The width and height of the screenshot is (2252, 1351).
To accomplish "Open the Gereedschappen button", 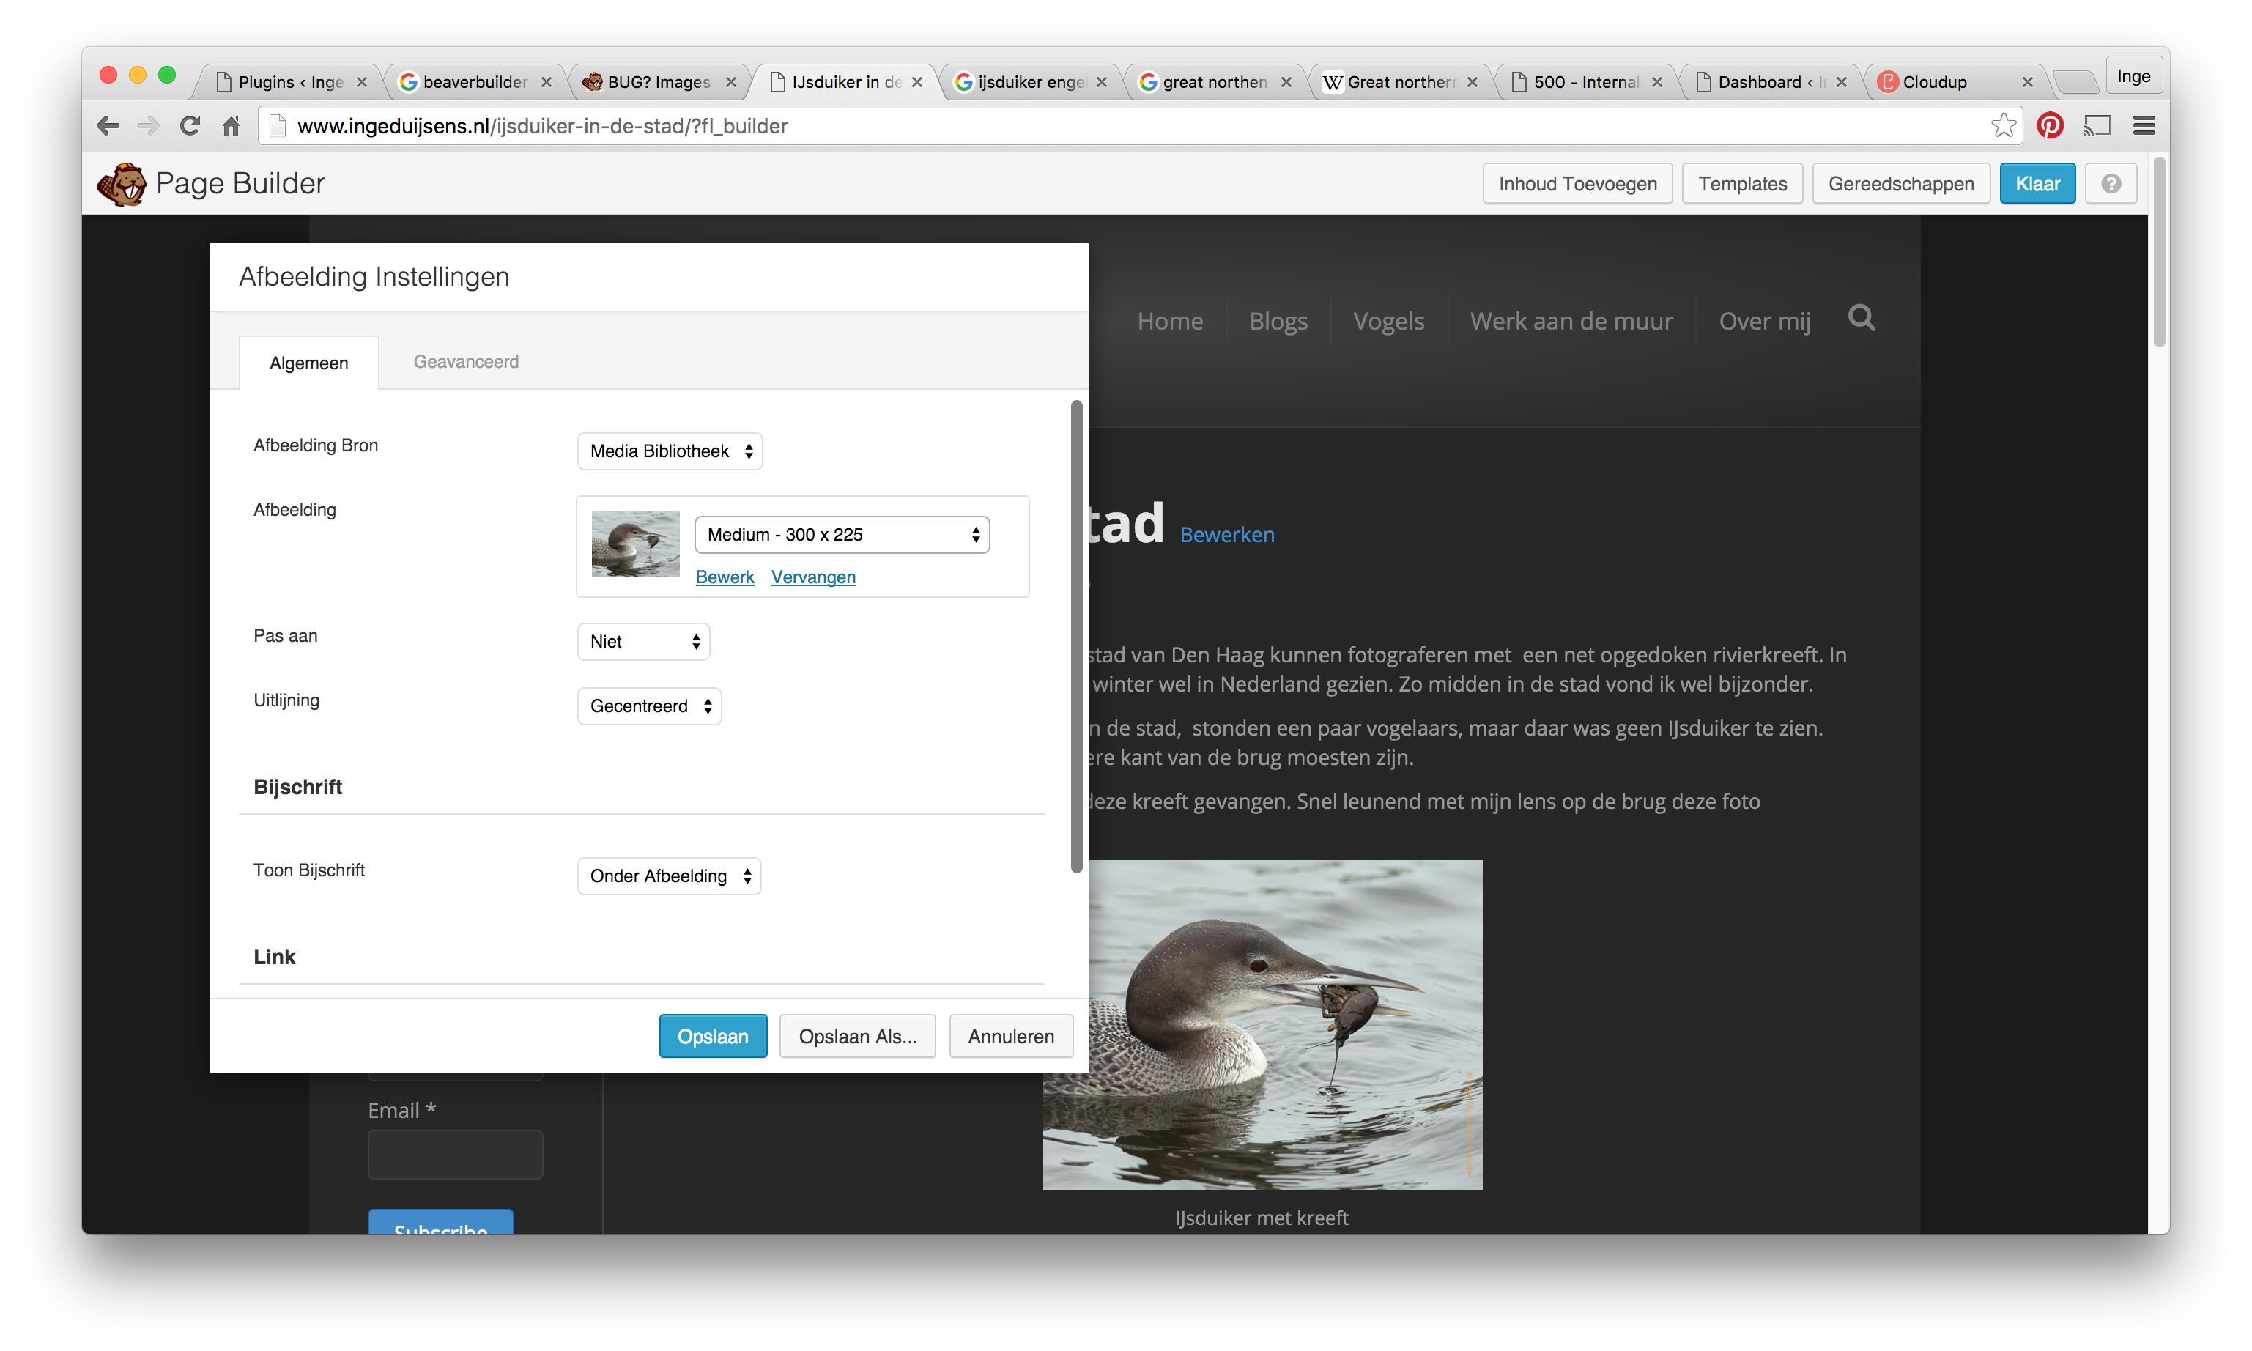I will [x=1900, y=184].
